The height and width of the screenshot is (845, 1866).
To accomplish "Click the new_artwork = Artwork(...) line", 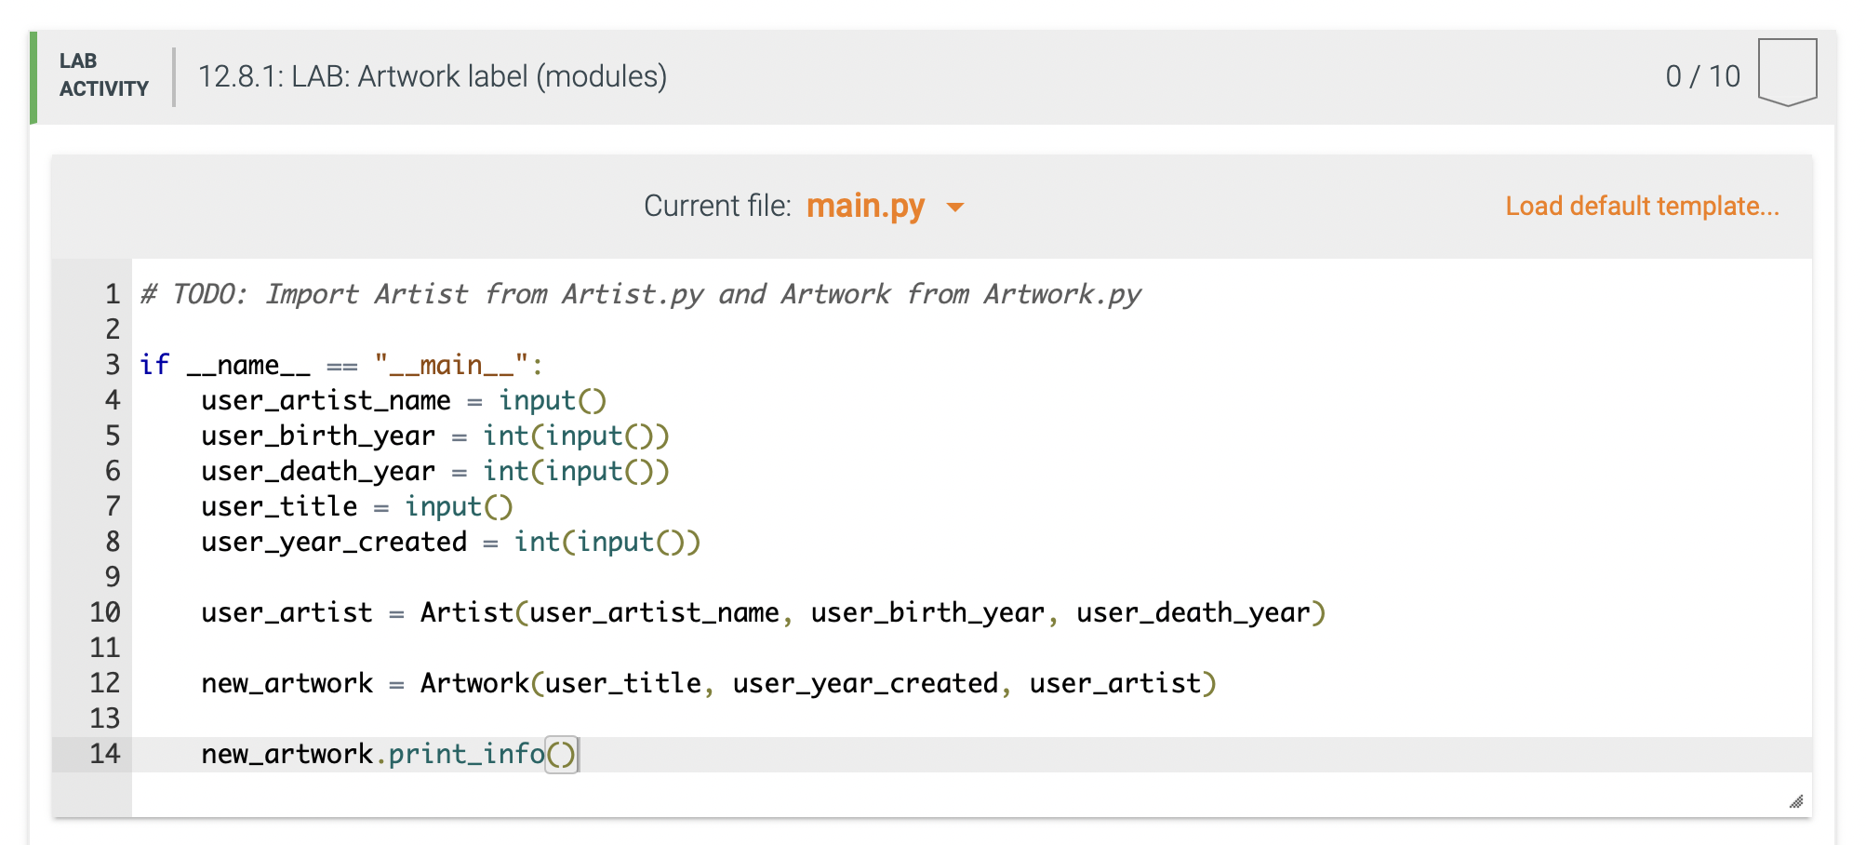I will (x=708, y=683).
